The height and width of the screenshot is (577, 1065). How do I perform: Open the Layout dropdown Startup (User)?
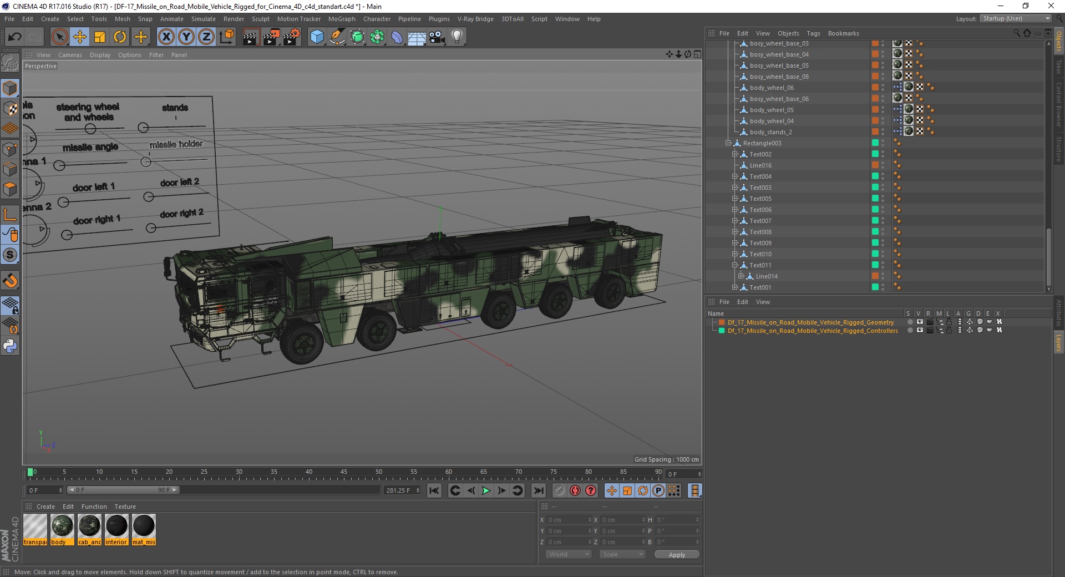coord(1015,19)
